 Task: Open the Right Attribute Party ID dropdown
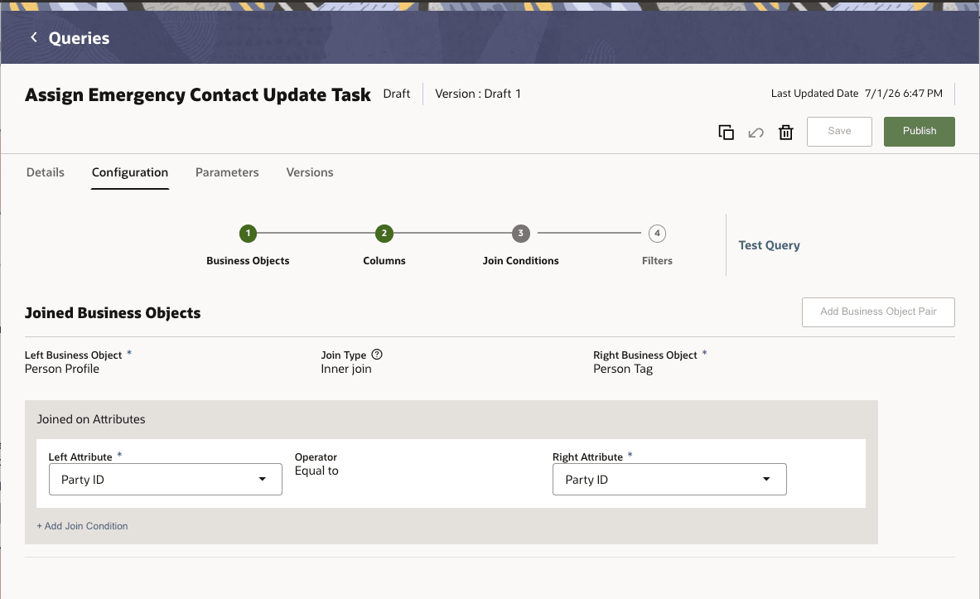click(x=669, y=480)
